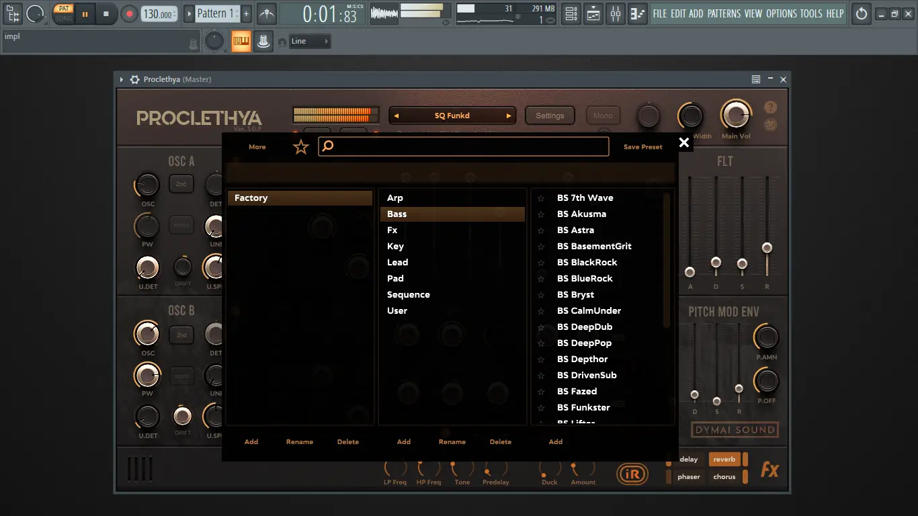
Task: Click Delete under the category column
Action: coord(501,441)
